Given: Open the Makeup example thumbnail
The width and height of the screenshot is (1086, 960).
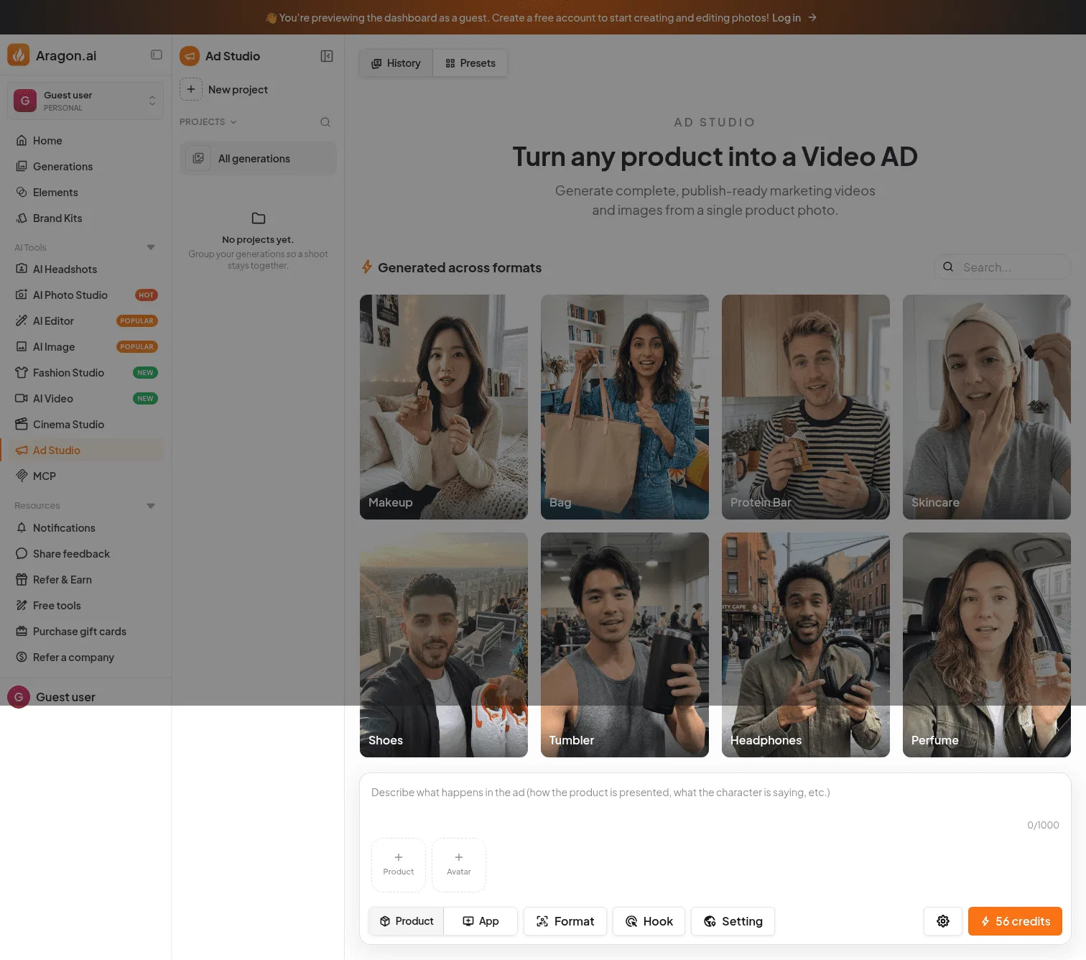Looking at the screenshot, I should [444, 407].
